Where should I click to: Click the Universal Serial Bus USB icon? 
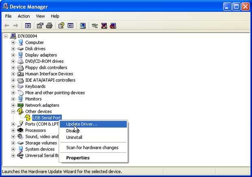tap(20, 156)
